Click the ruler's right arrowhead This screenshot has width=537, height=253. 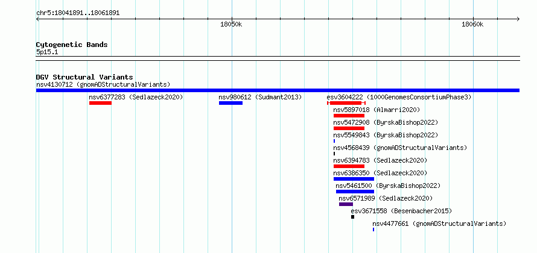pyautogui.click(x=518, y=19)
